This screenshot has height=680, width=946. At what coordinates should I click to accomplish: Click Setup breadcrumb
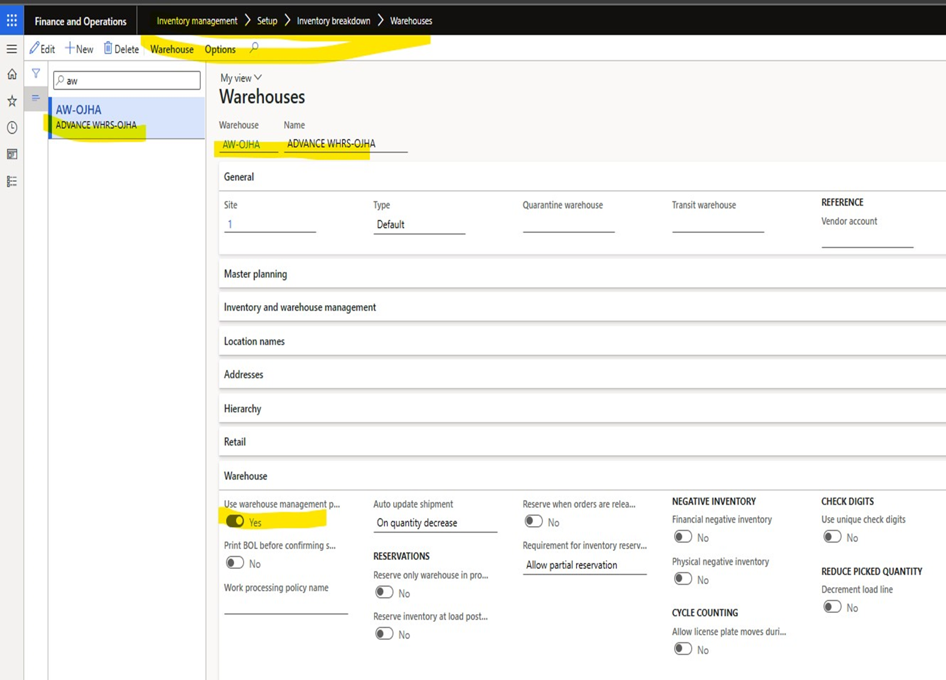click(267, 21)
